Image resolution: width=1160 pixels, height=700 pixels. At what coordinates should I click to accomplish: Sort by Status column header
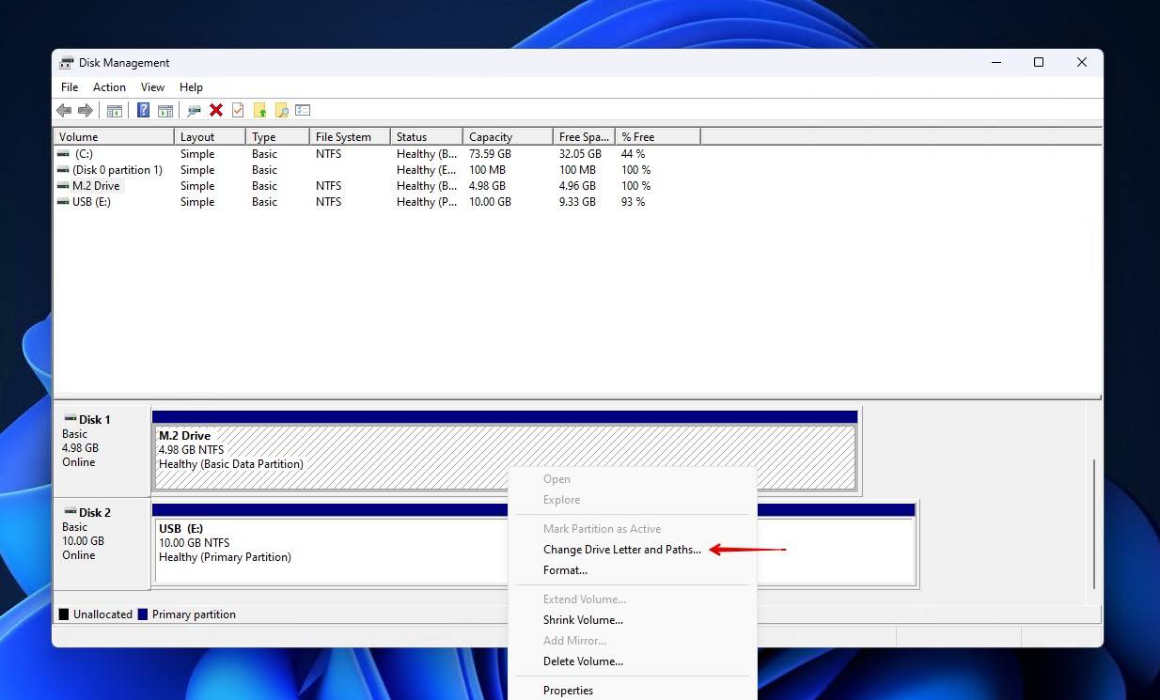pos(426,137)
